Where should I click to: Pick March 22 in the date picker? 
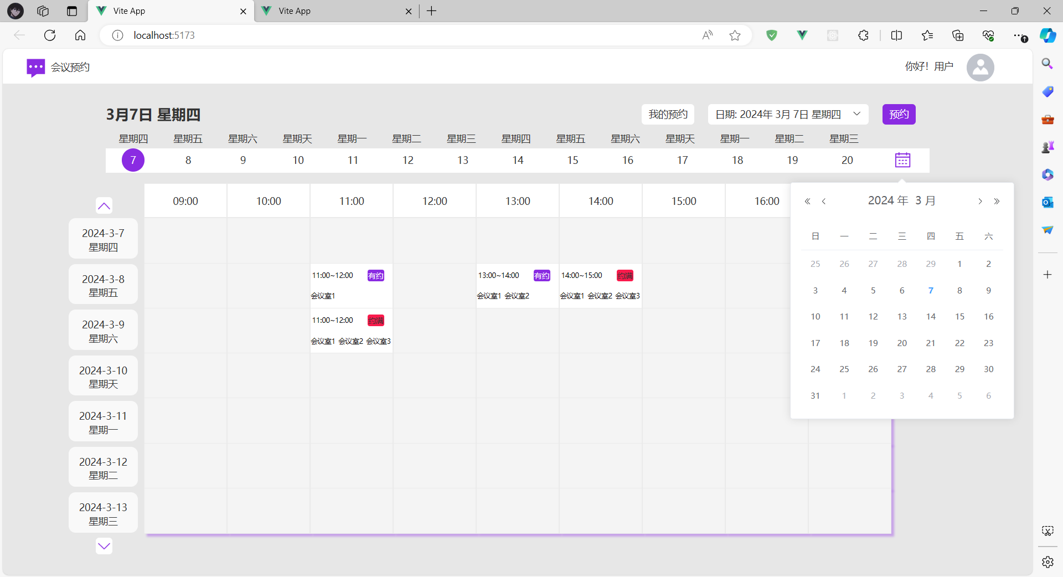coord(959,343)
